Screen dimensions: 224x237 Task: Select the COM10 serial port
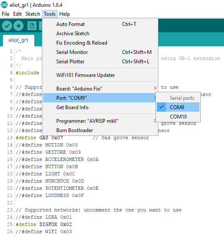[178, 116]
